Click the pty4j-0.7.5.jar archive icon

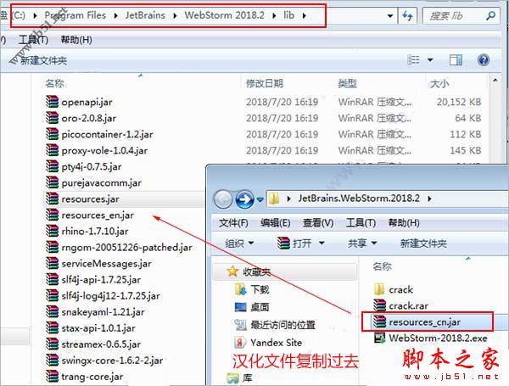(x=52, y=166)
